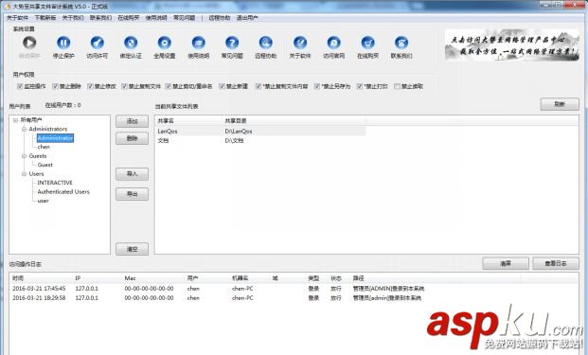Click the 关于软件 toolbar icon
Image resolution: width=588 pixels, height=355 pixels.
click(x=300, y=43)
